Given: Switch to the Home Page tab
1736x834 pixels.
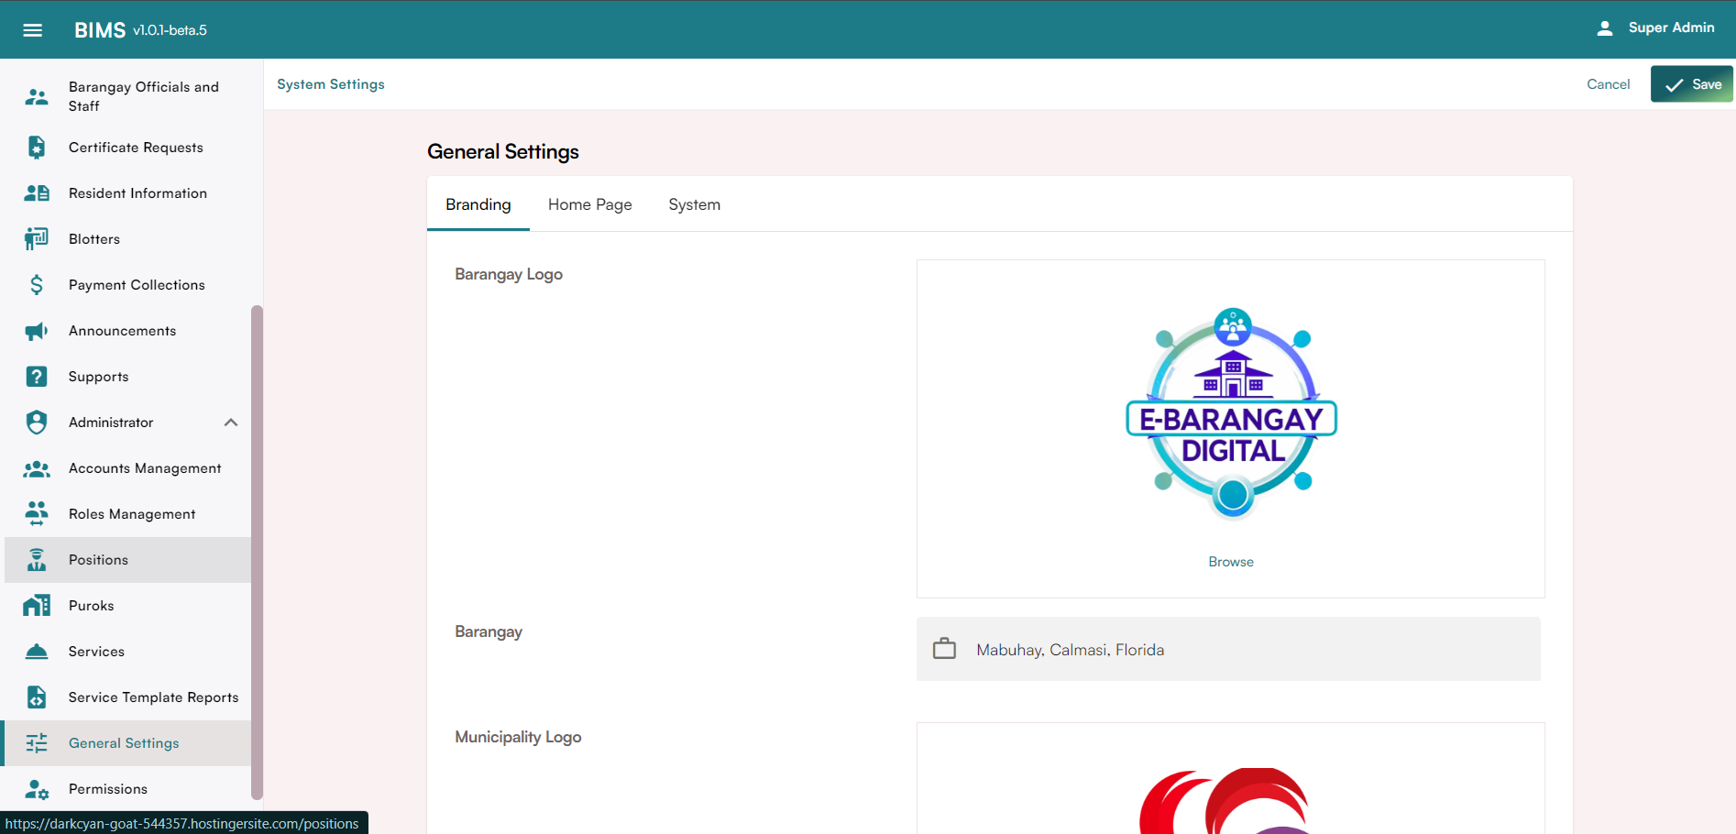Looking at the screenshot, I should pos(590,204).
